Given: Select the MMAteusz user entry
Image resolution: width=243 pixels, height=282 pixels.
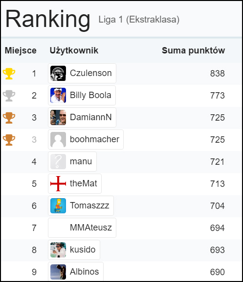Looking at the screenshot, I should coord(82,228).
